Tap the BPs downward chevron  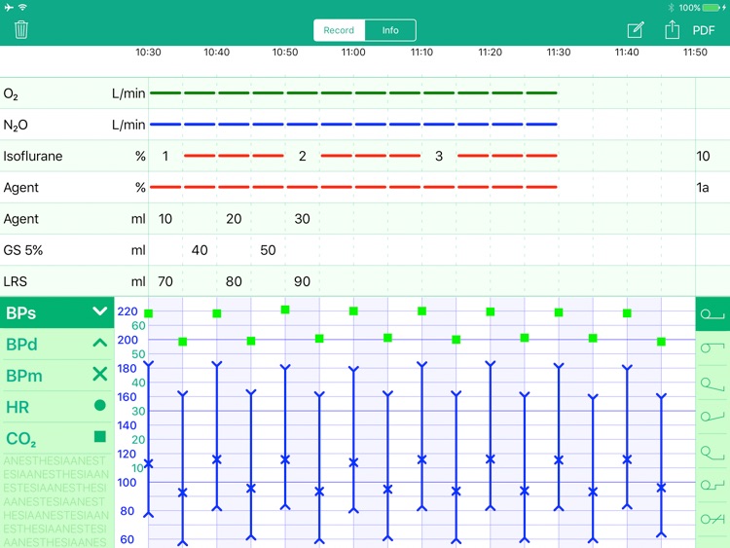click(99, 311)
